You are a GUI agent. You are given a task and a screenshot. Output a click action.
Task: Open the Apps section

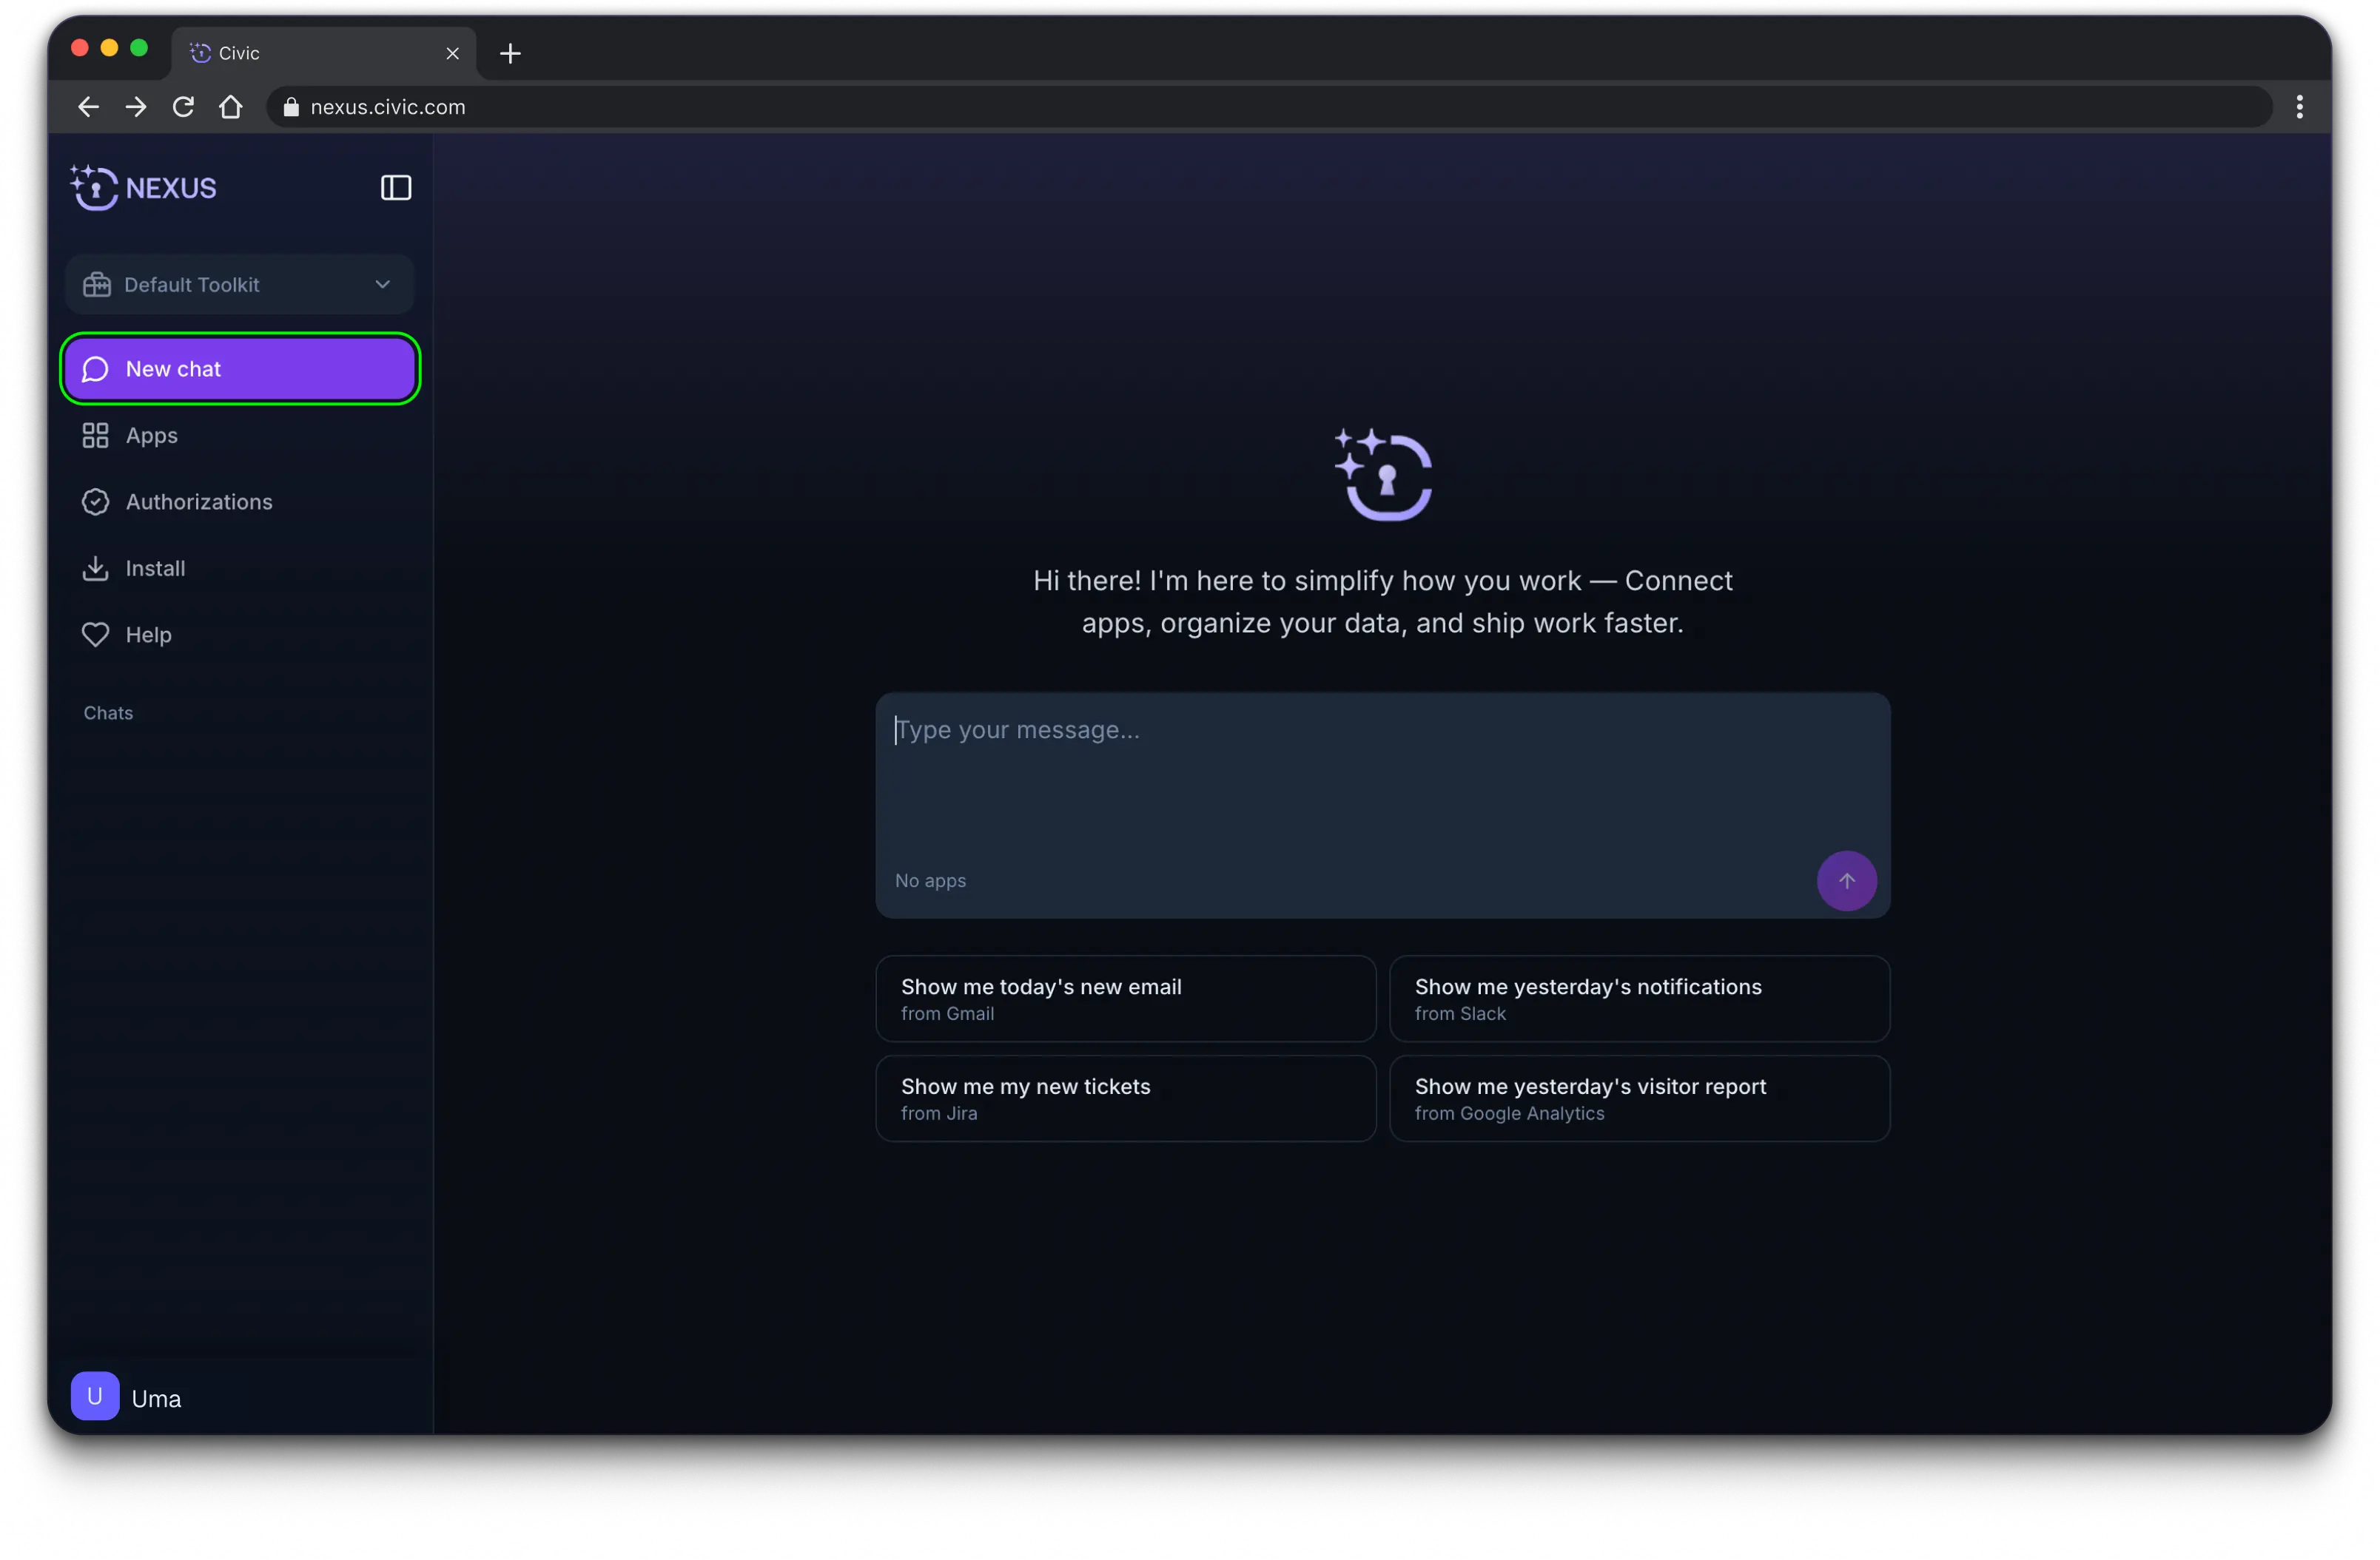coord(151,436)
